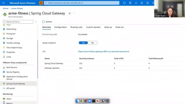Click the Pricing tier coin icon

point(4,34)
